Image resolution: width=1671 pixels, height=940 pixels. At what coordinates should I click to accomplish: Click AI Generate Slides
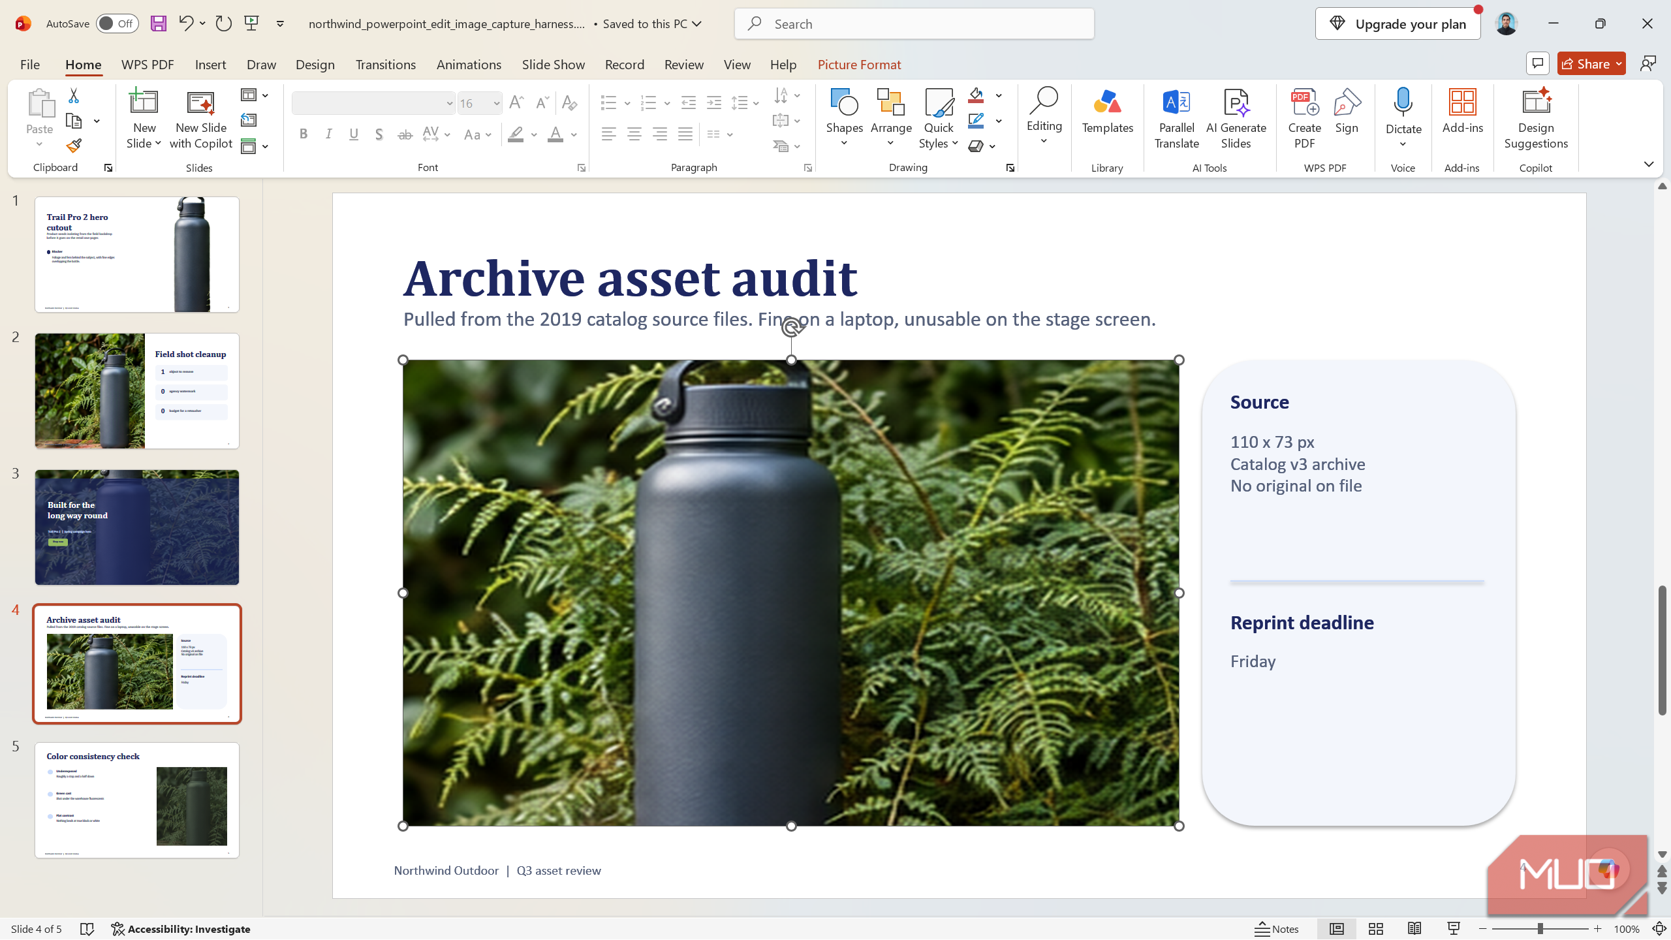pyautogui.click(x=1236, y=118)
